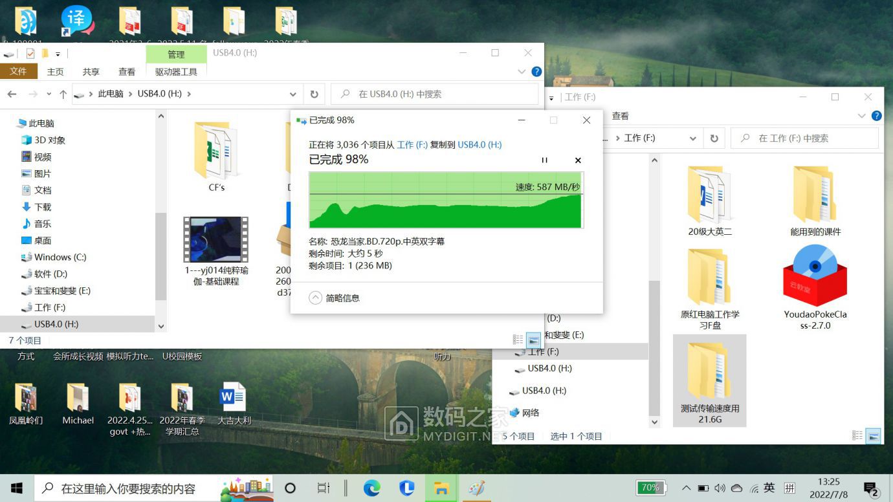Click the USB4.0 (H:) destination link
The height and width of the screenshot is (502, 893).
pyautogui.click(x=480, y=145)
